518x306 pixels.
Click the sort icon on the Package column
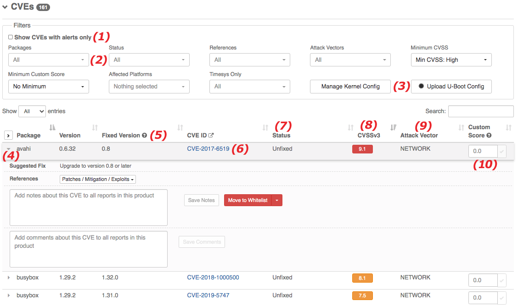click(52, 127)
